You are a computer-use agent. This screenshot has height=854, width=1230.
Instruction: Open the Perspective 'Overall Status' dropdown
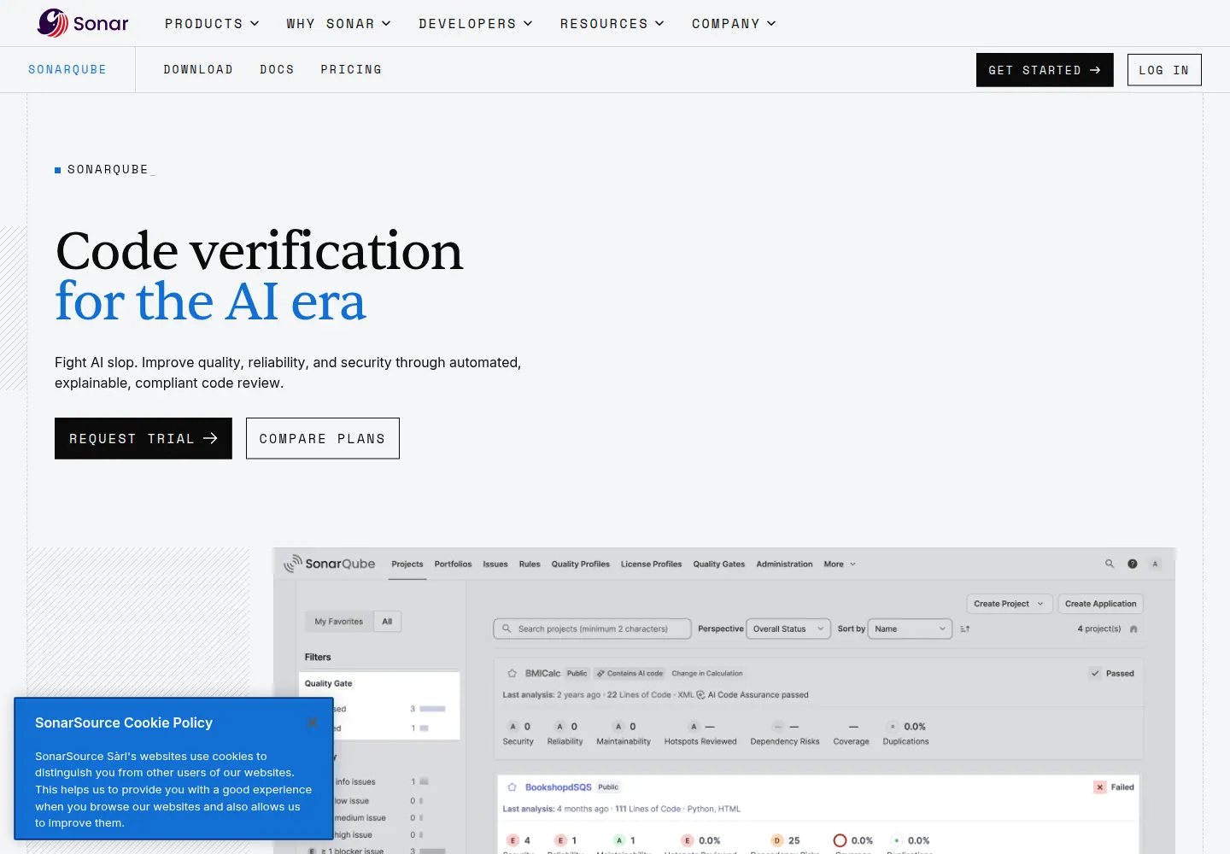pyautogui.click(x=788, y=629)
